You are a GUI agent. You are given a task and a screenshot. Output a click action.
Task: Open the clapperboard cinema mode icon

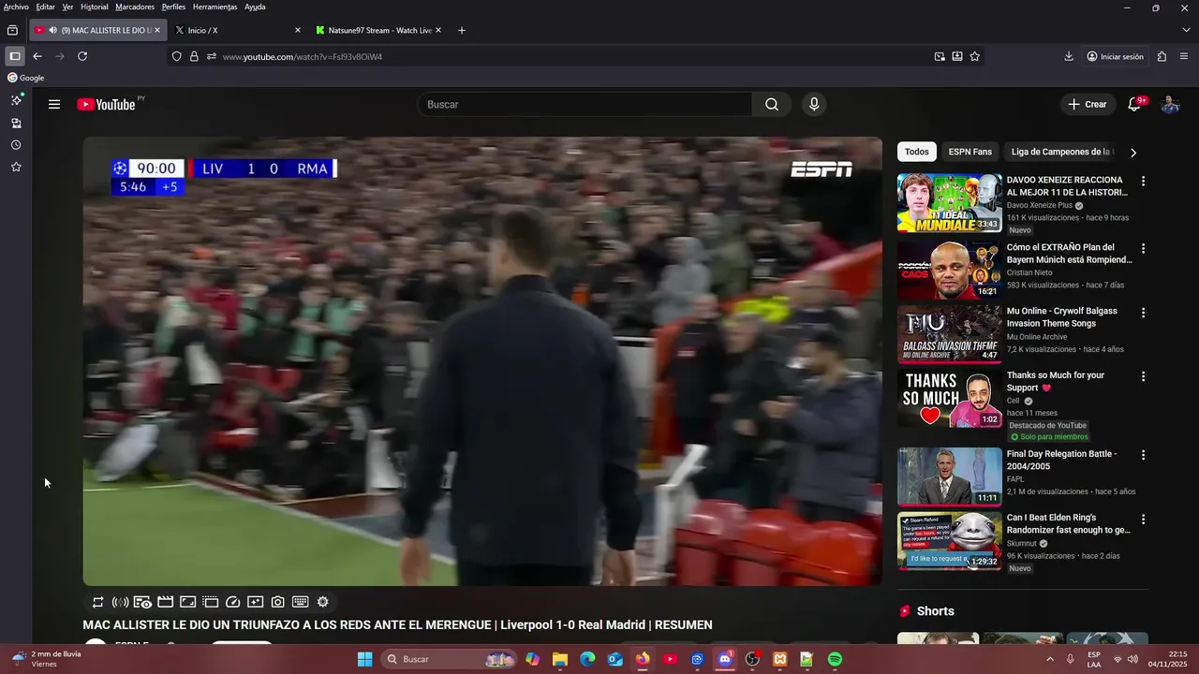165,602
